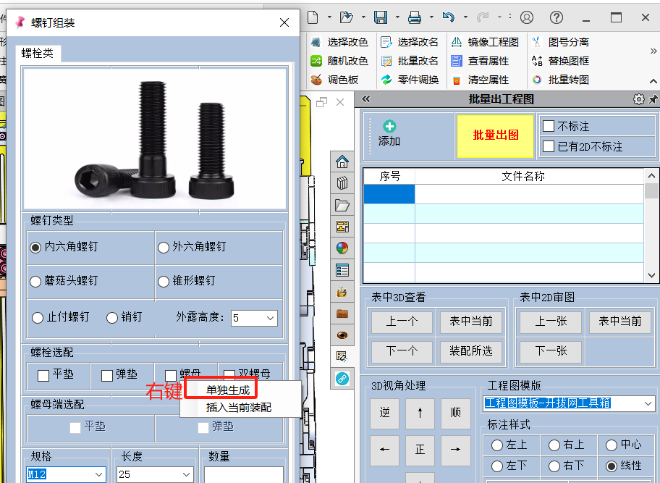Select the 左上 annotation style radio
The height and width of the screenshot is (483, 660).
coord(497,445)
